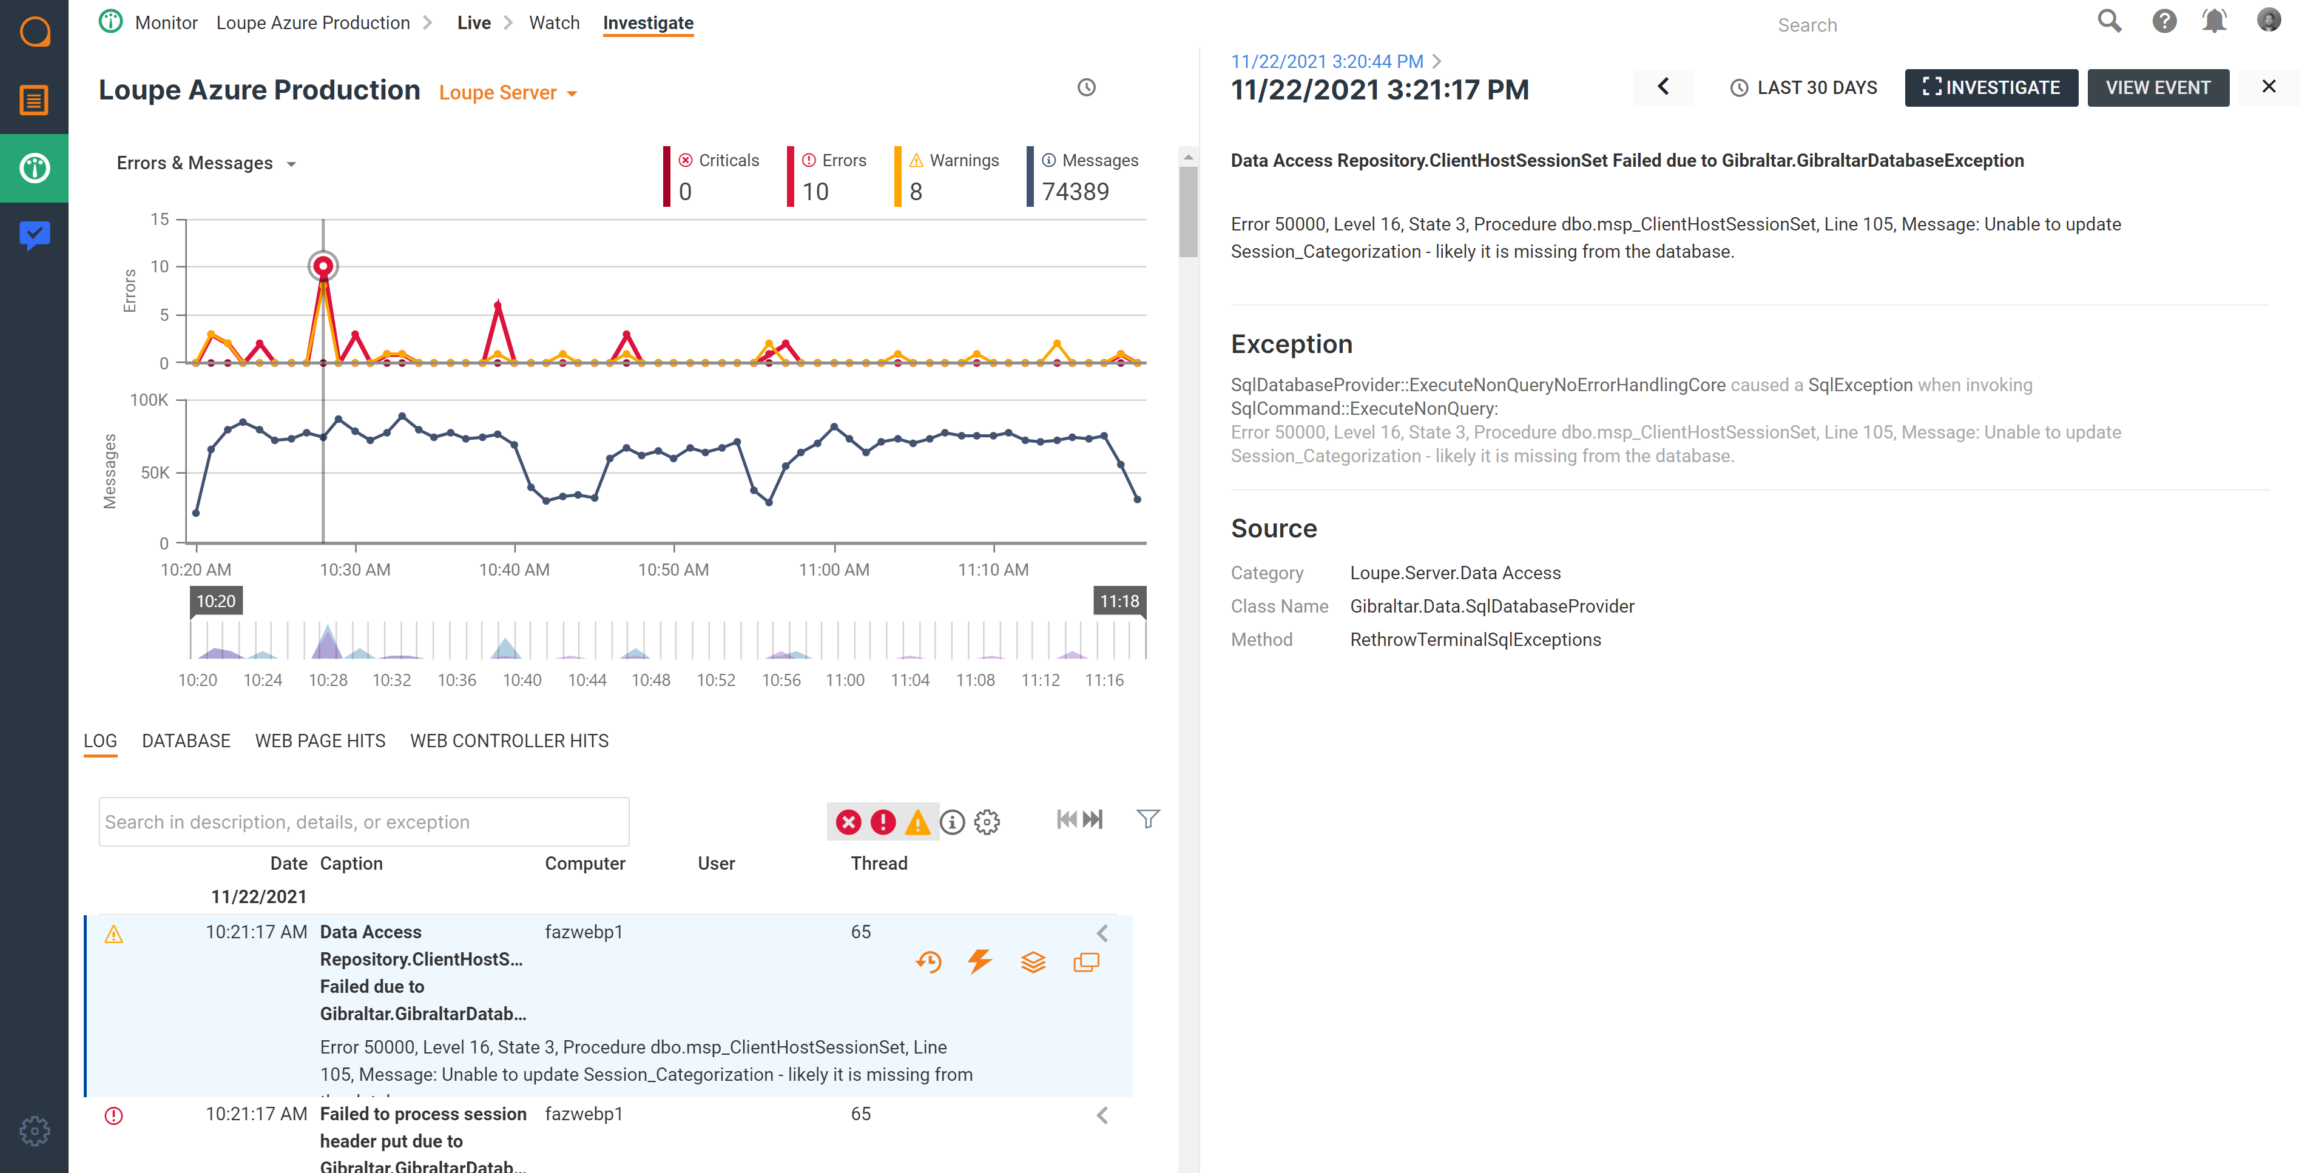
Task: Select the Watch view tab
Action: (x=554, y=22)
